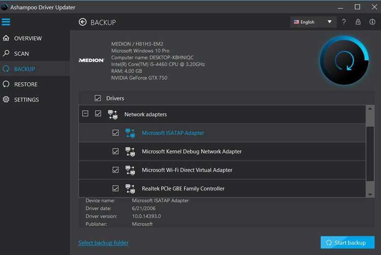
Task: Uncheck Realtek PCIe GBE Family Controller checkbox
Action: coord(115,188)
